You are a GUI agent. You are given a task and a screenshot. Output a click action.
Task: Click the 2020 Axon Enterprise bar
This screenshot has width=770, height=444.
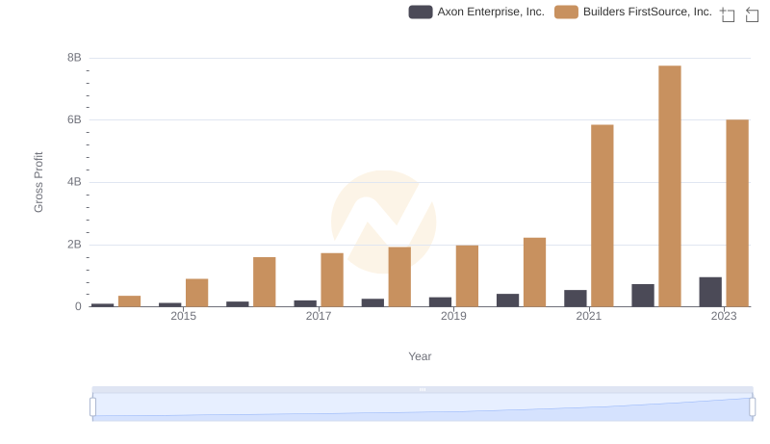click(x=508, y=300)
